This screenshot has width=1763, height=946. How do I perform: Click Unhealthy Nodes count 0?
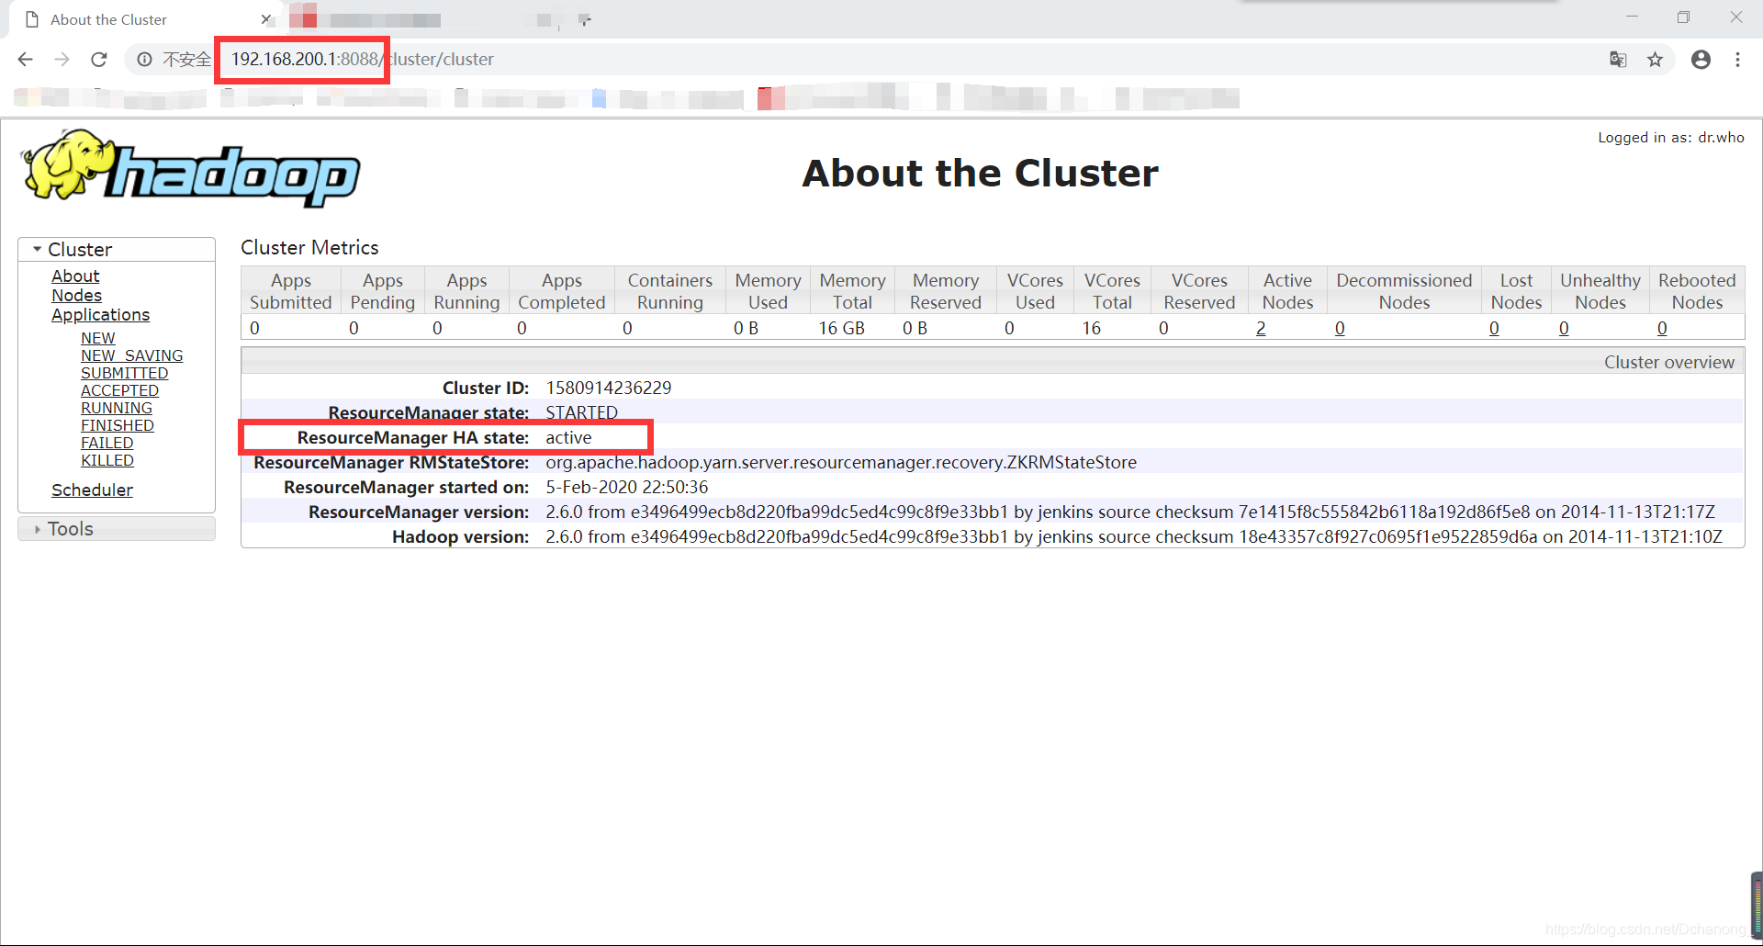pos(1564,328)
